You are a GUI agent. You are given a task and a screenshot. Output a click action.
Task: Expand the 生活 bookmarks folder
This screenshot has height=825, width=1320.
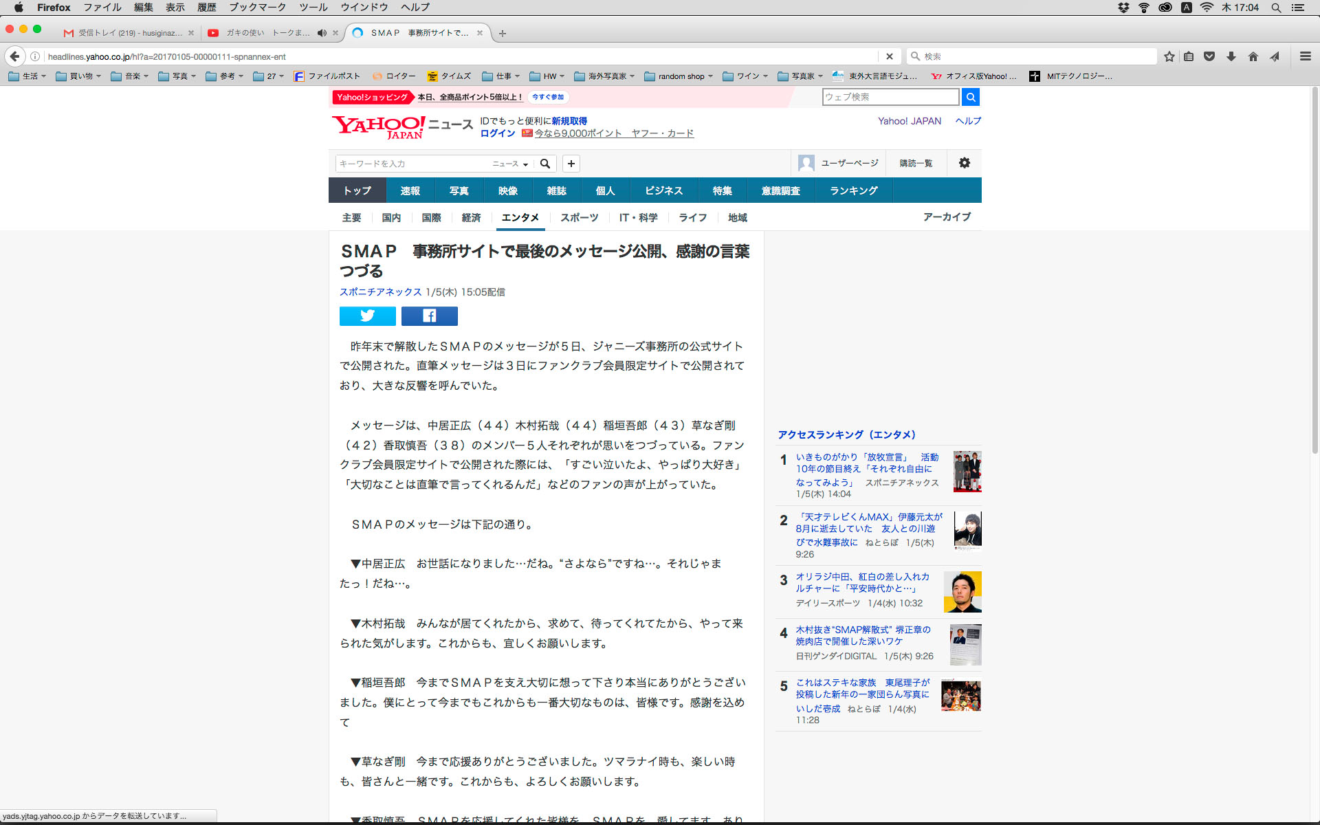pos(27,76)
